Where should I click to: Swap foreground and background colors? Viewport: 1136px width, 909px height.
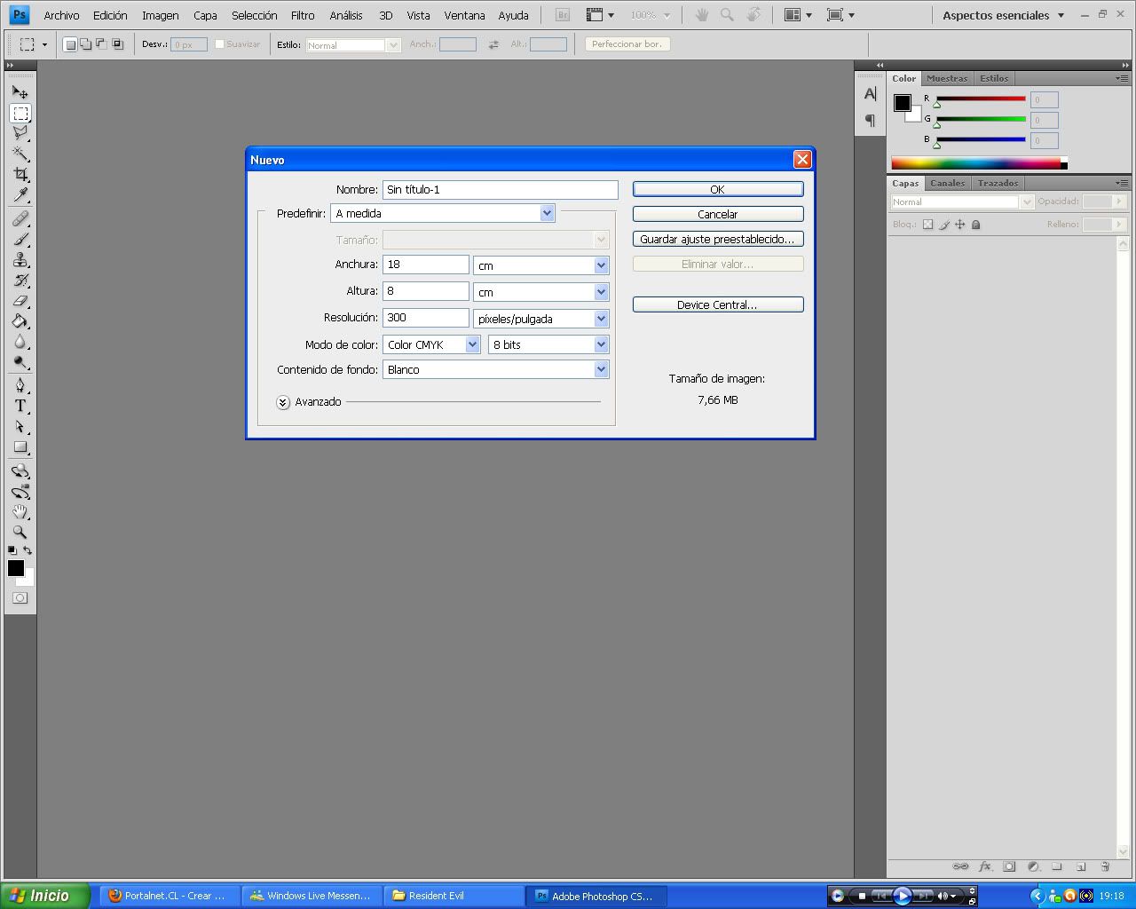tap(28, 550)
